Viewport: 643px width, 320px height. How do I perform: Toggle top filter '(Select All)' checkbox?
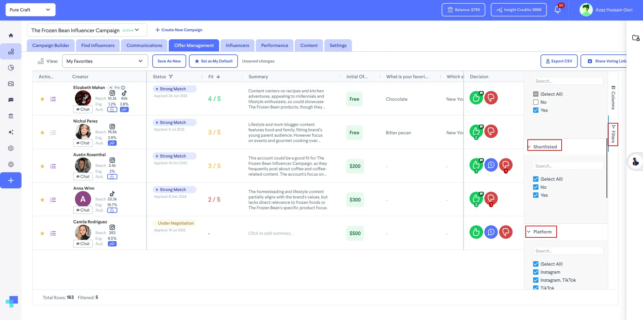click(x=536, y=94)
